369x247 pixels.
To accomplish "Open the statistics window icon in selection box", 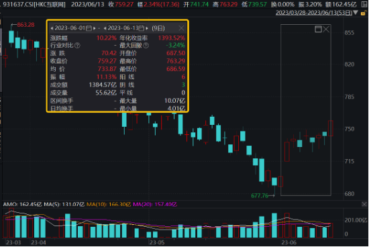I will tap(318, 30).
